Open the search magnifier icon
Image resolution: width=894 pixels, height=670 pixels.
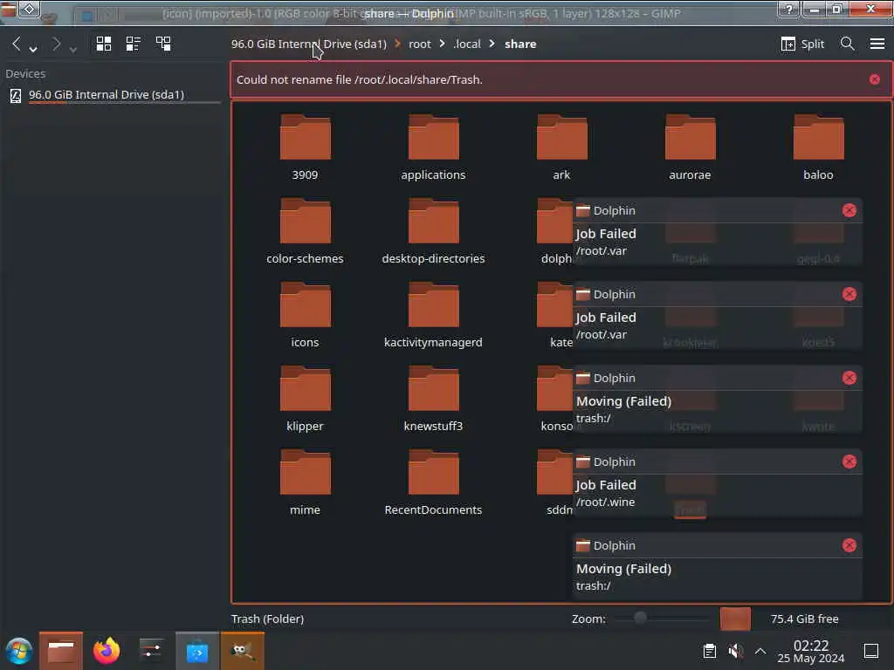pyautogui.click(x=847, y=44)
